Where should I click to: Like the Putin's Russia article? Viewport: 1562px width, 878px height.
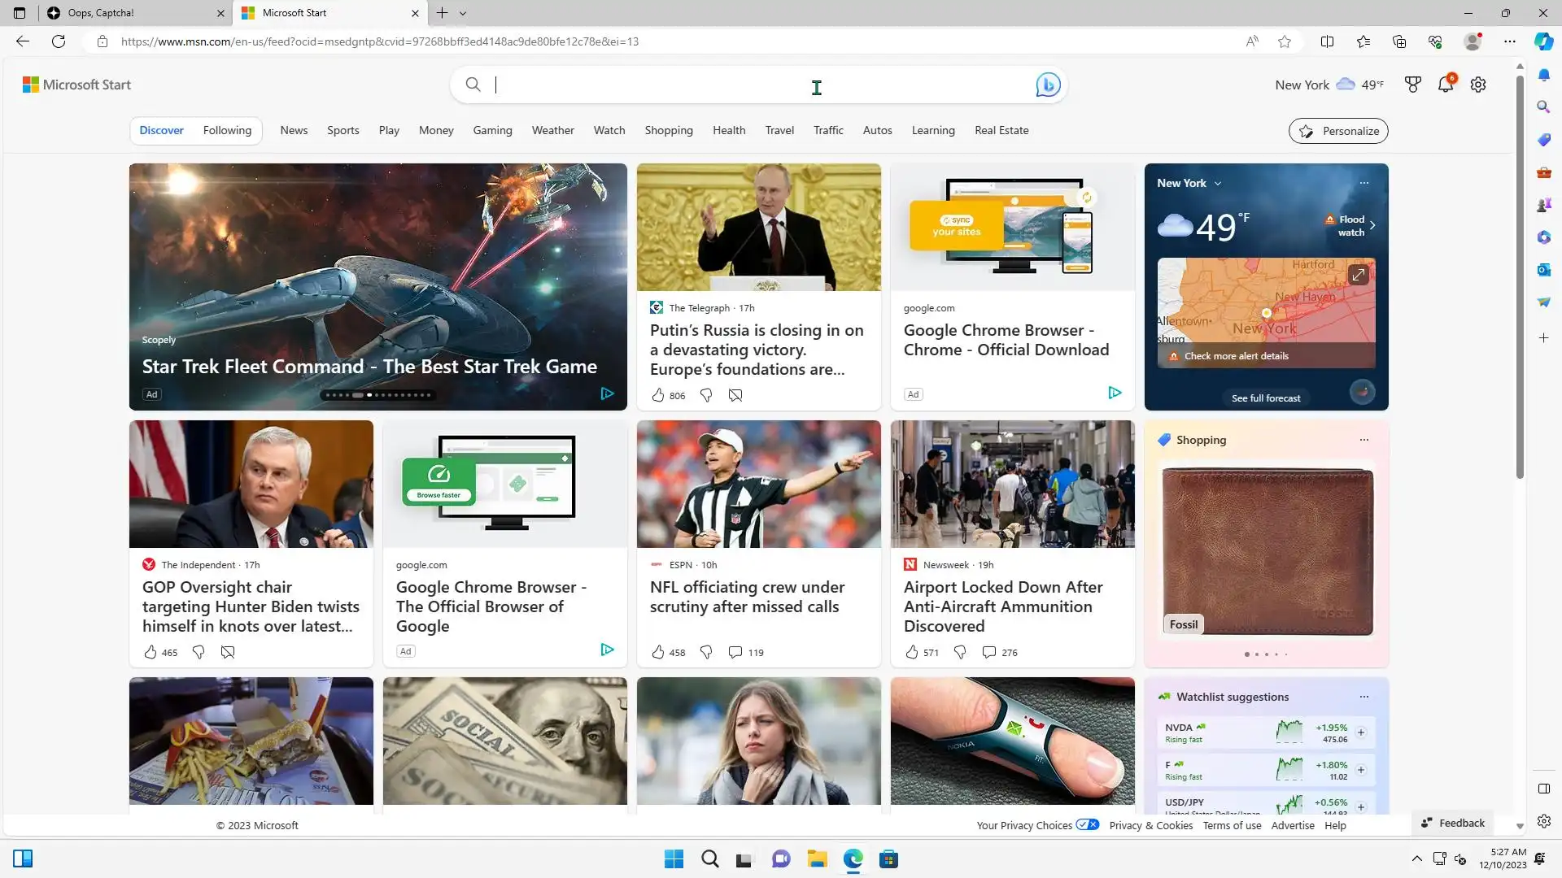(x=658, y=395)
